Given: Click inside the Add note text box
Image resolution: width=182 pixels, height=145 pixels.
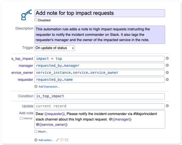Looking at the screenshot, I should (100, 119).
